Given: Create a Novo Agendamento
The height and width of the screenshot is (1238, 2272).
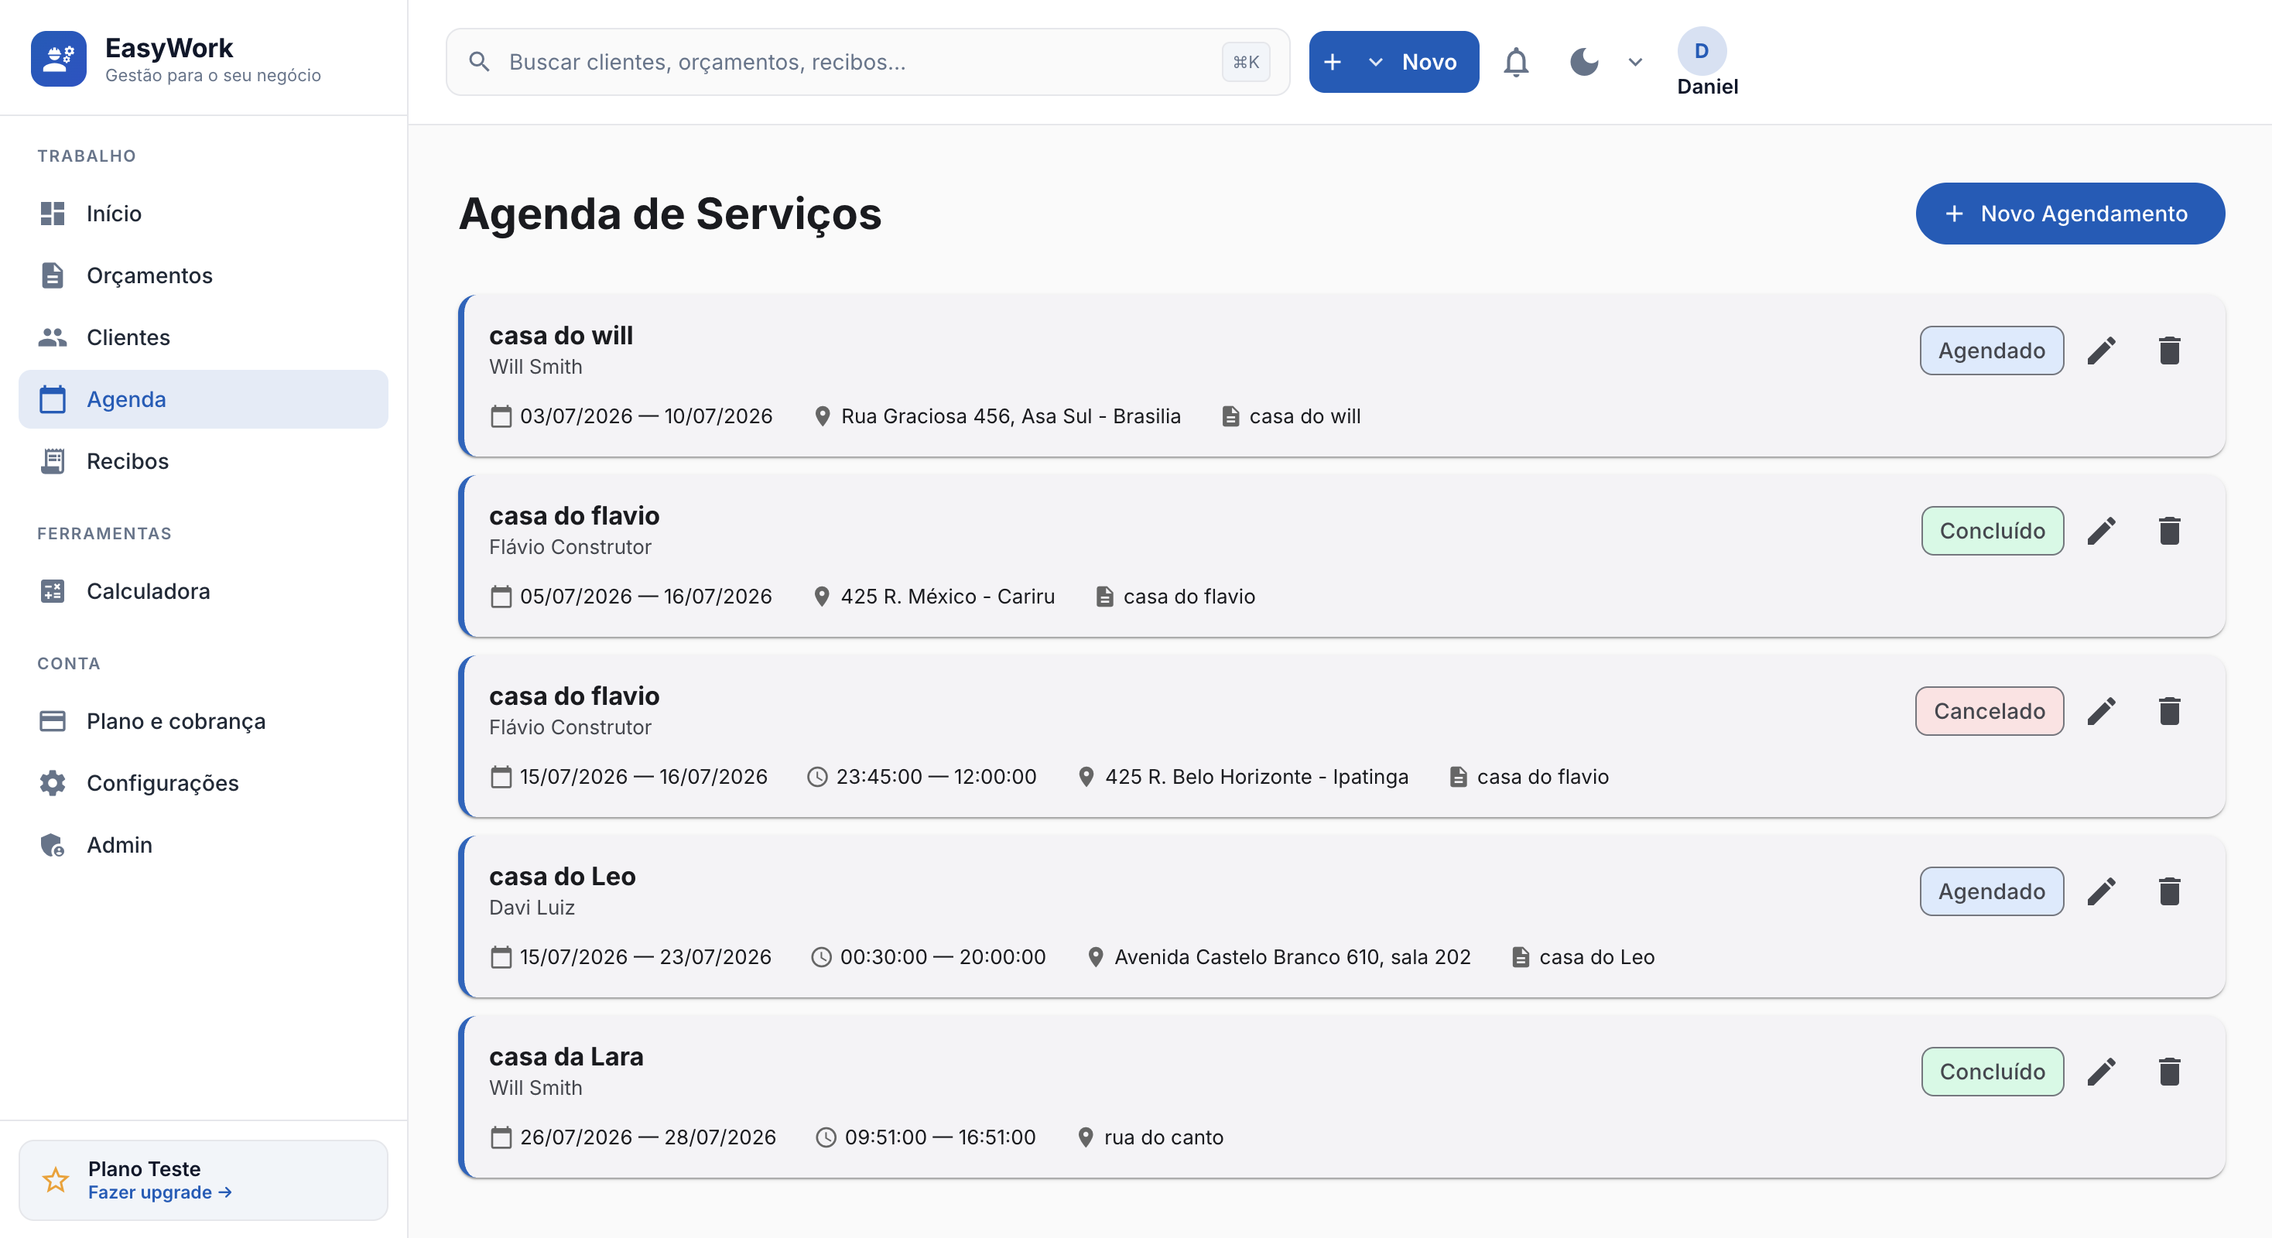Looking at the screenshot, I should tap(2070, 214).
